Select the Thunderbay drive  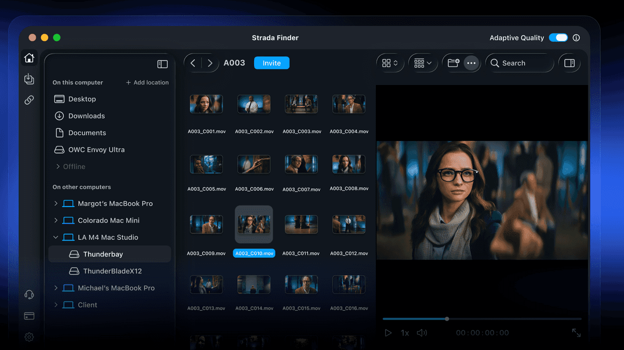point(110,254)
